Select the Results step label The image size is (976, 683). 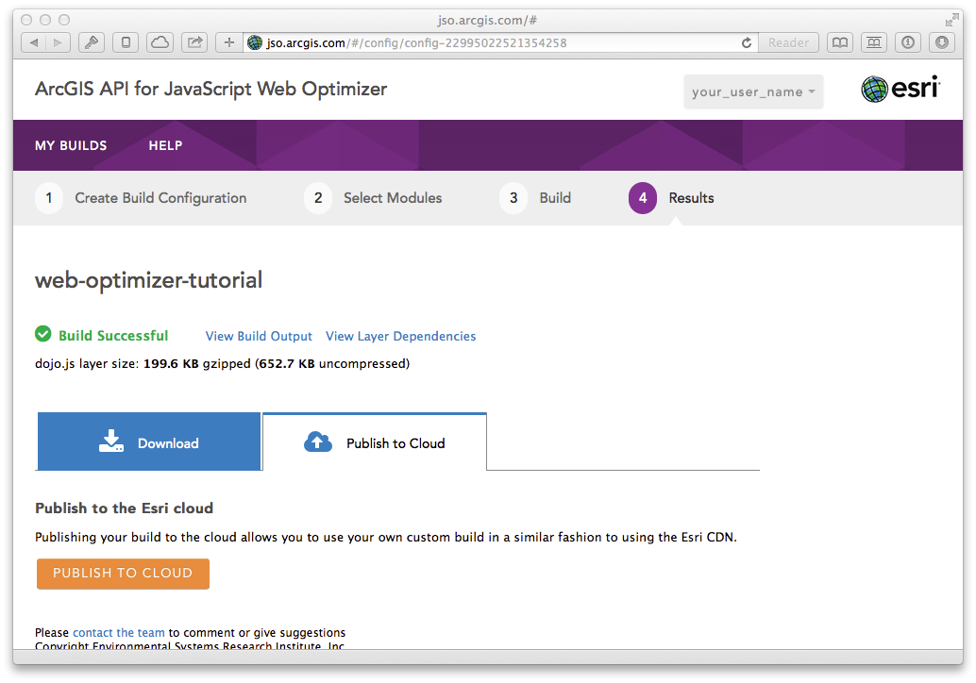point(692,198)
